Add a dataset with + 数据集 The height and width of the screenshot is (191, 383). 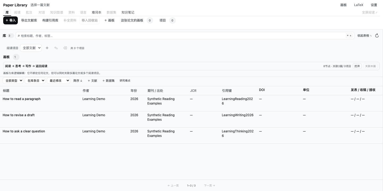click(109, 81)
